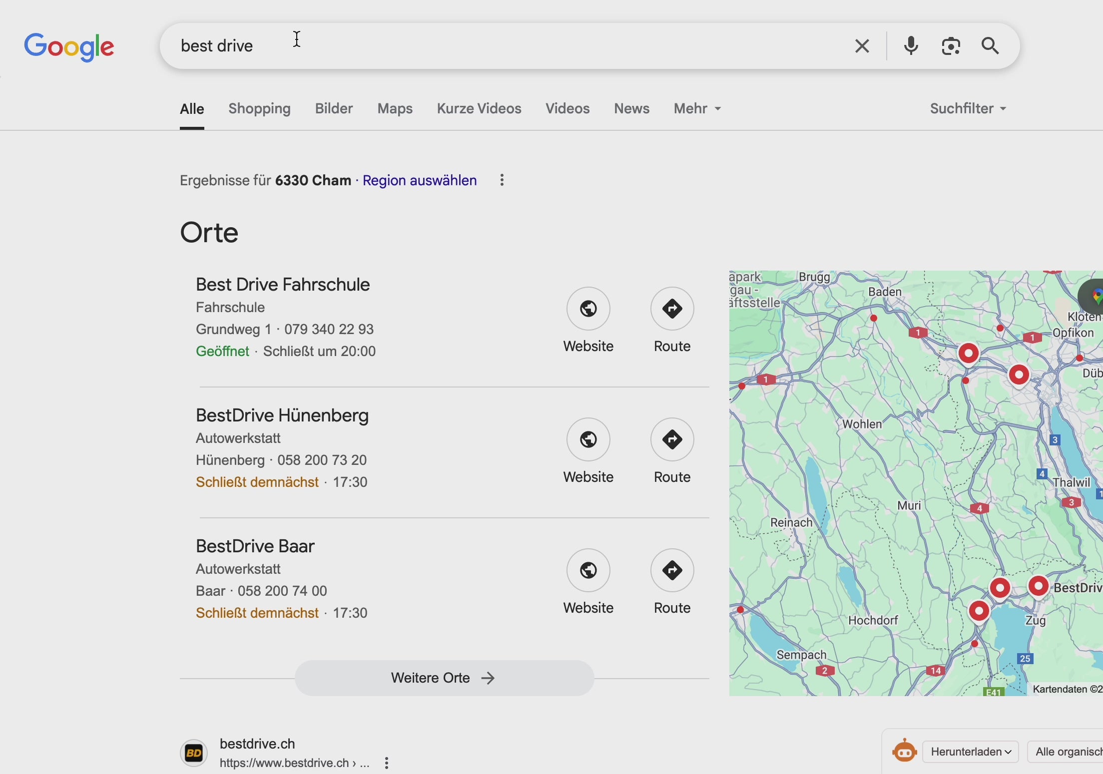The height and width of the screenshot is (774, 1103).
Task: Open the Videos tab
Action: tap(567, 109)
